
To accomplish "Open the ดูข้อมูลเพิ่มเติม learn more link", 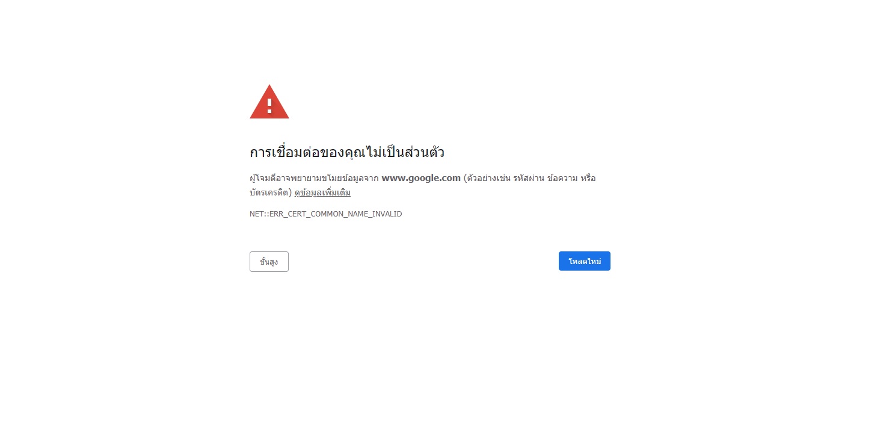I will [x=322, y=193].
